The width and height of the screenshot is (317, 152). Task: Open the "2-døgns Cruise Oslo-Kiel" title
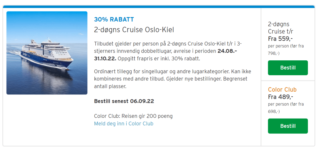tap(134, 30)
